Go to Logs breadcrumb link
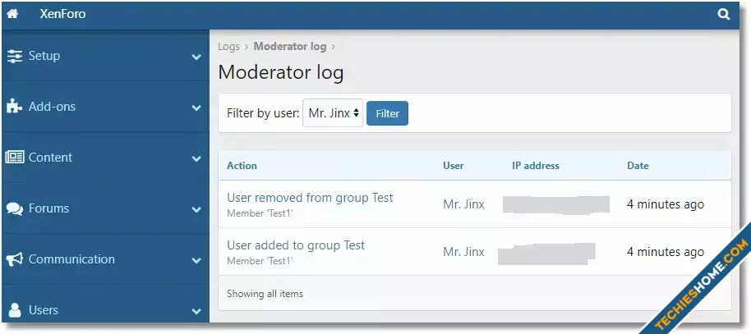The width and height of the screenshot is (751, 334). (228, 47)
